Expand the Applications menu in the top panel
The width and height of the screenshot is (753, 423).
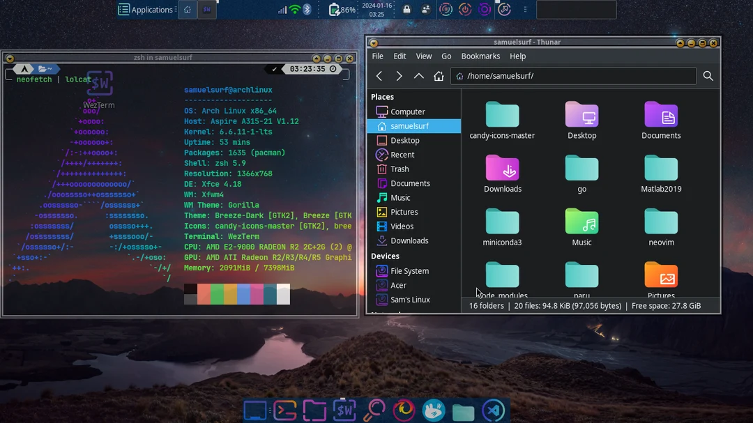146,9
